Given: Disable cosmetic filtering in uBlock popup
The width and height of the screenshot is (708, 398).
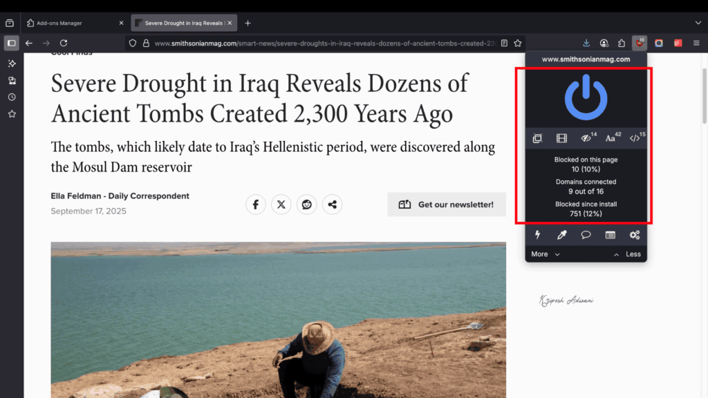Looking at the screenshot, I should pos(585,138).
